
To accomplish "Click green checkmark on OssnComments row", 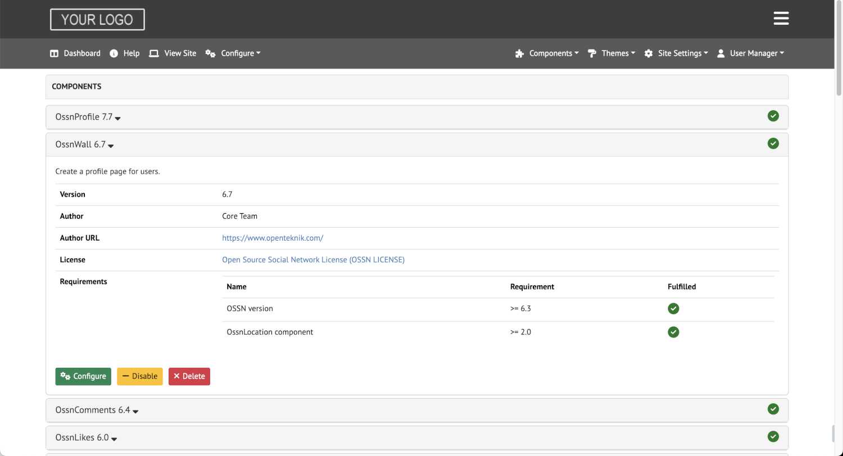I will pos(773,409).
